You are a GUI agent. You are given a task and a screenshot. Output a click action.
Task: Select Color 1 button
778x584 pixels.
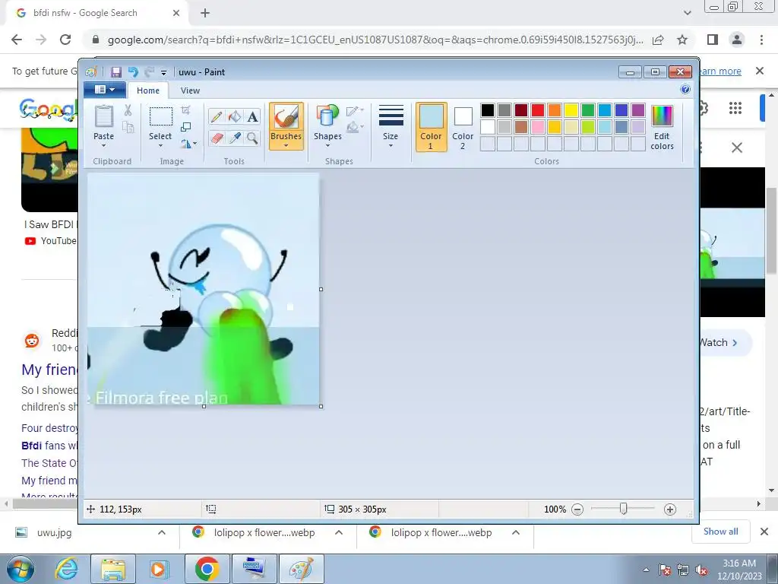pos(431,127)
